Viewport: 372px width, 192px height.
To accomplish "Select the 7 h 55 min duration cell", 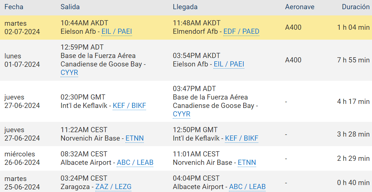I will 353,60.
